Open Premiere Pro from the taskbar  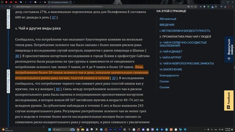[120, 129]
